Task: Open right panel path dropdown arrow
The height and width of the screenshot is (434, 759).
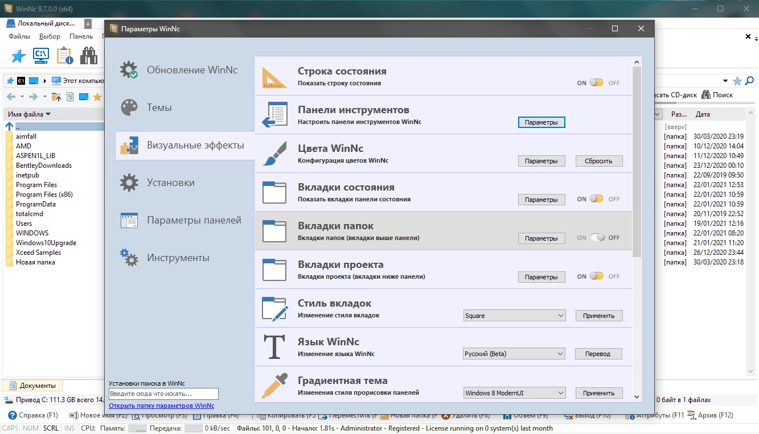Action: coord(725,81)
